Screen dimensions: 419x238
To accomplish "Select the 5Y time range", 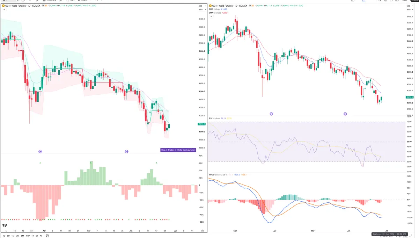I will [x=37, y=236].
